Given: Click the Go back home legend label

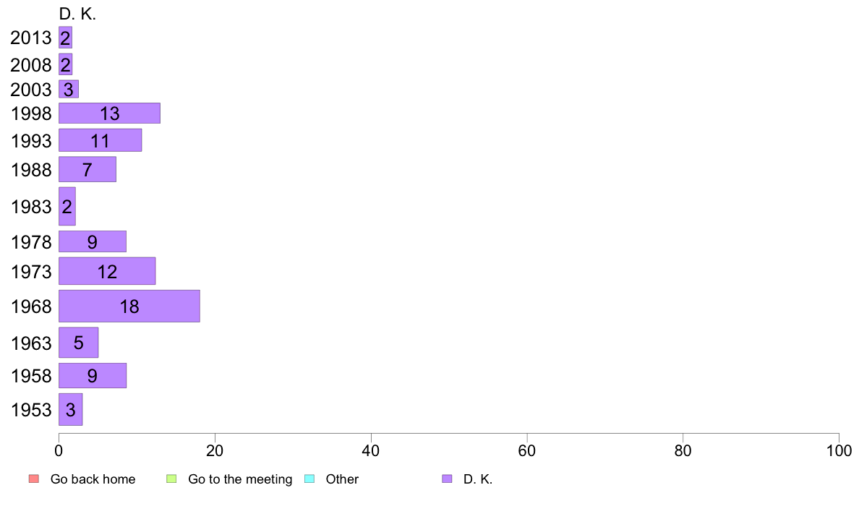Looking at the screenshot, I should click(93, 479).
